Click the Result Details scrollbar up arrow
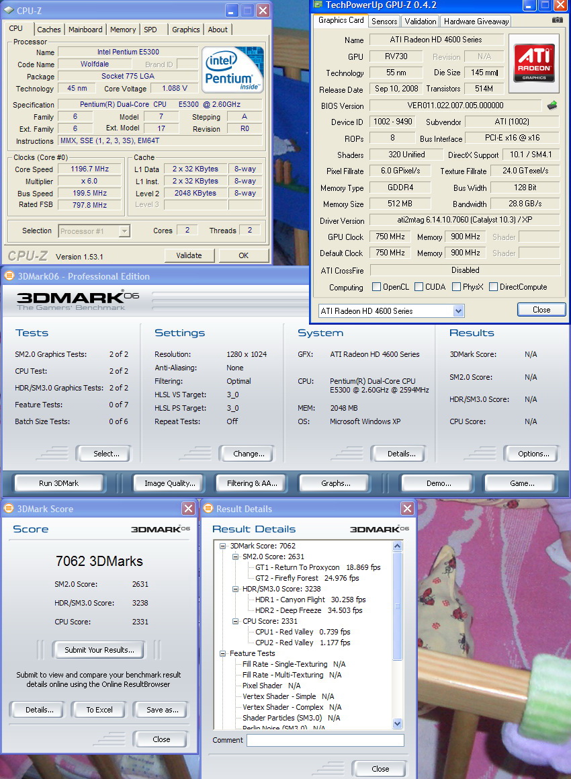 click(x=397, y=546)
